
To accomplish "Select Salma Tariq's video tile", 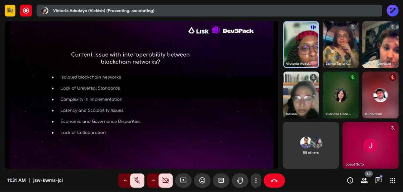I will pyautogui.click(x=341, y=45).
